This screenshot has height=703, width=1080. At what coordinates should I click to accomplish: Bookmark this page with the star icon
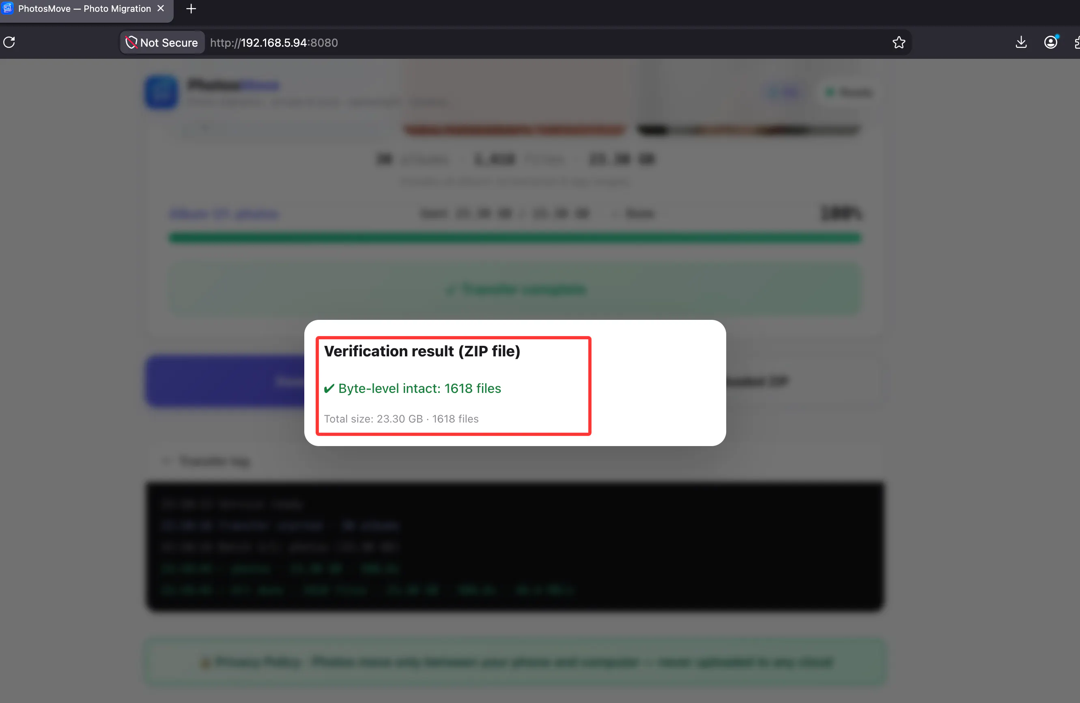(899, 43)
